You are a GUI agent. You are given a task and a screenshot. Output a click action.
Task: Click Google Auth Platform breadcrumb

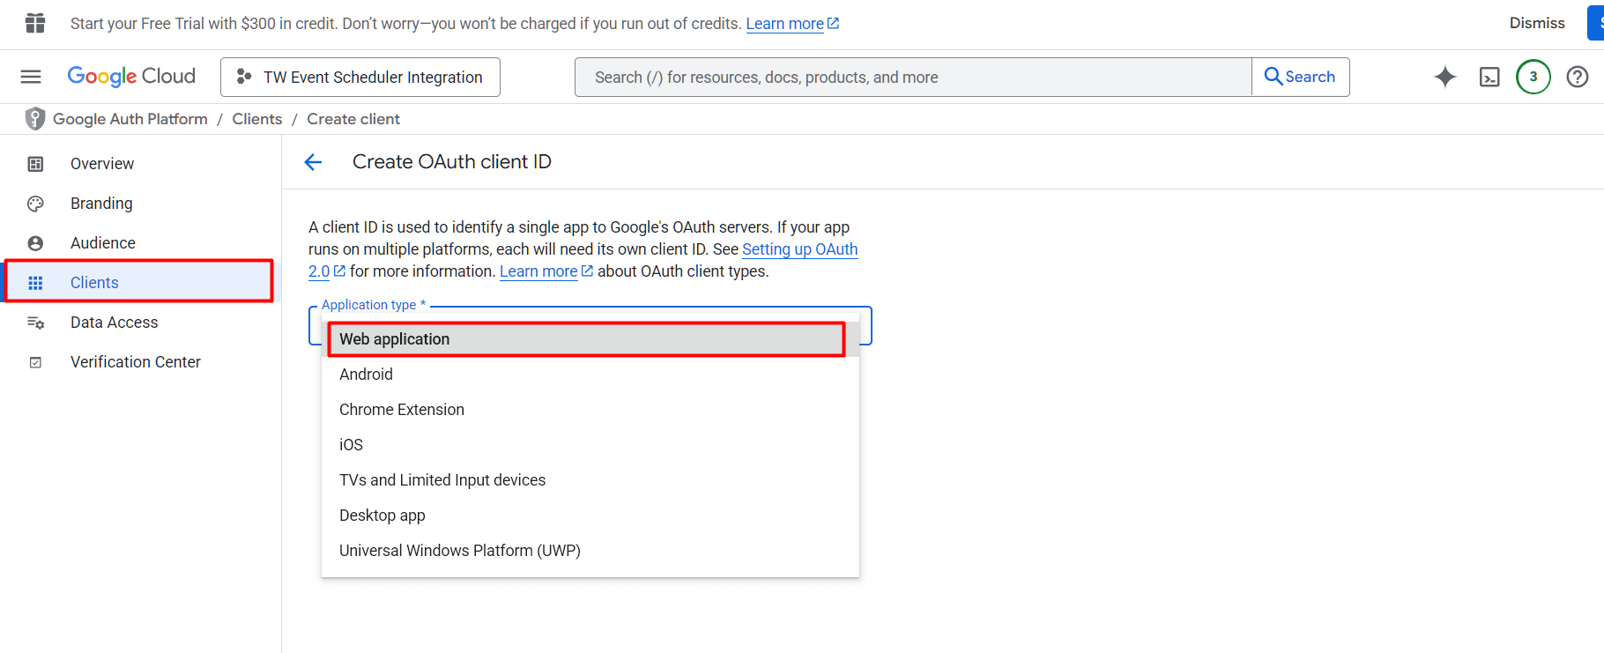(x=130, y=119)
